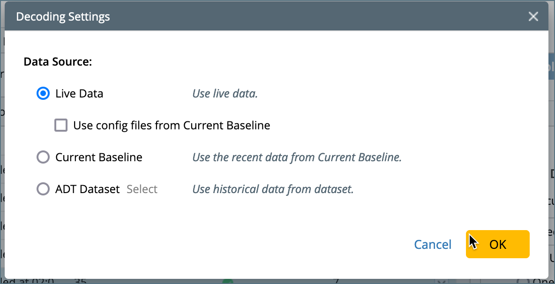Enable the config files from Current Baseline checkbox
The image size is (555, 284).
point(61,126)
